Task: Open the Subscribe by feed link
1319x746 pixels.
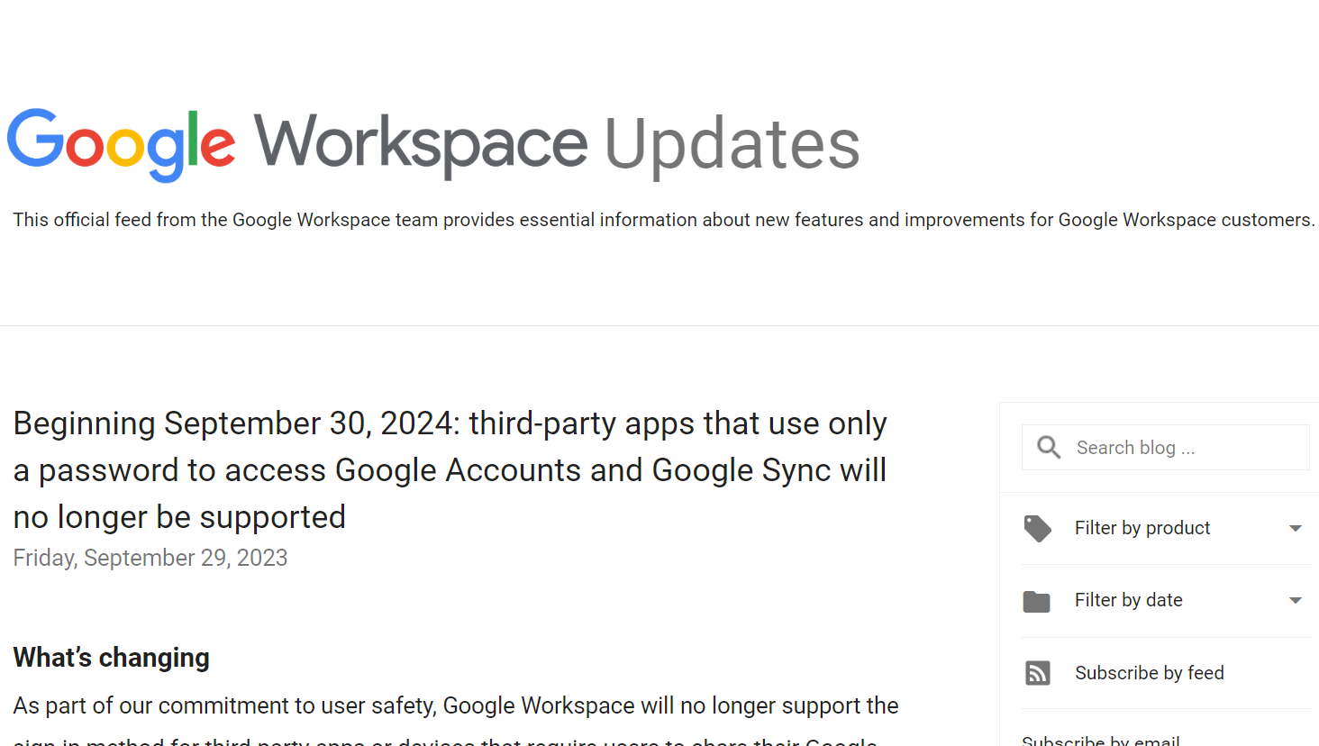Action: click(x=1150, y=673)
